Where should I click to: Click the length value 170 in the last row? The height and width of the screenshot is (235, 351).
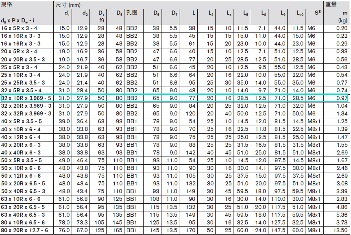[190, 230]
